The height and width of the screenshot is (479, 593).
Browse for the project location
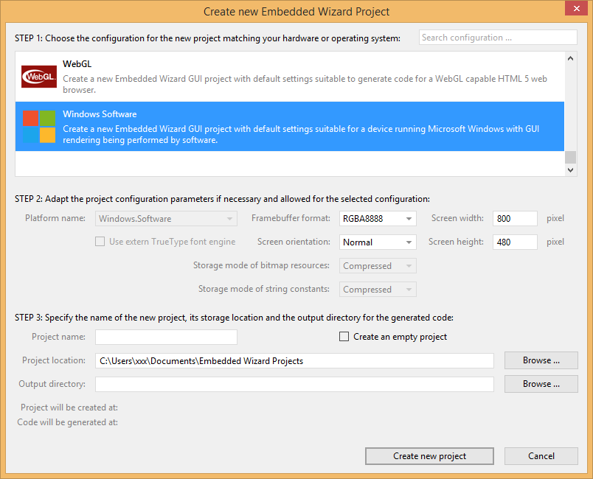pyautogui.click(x=541, y=360)
